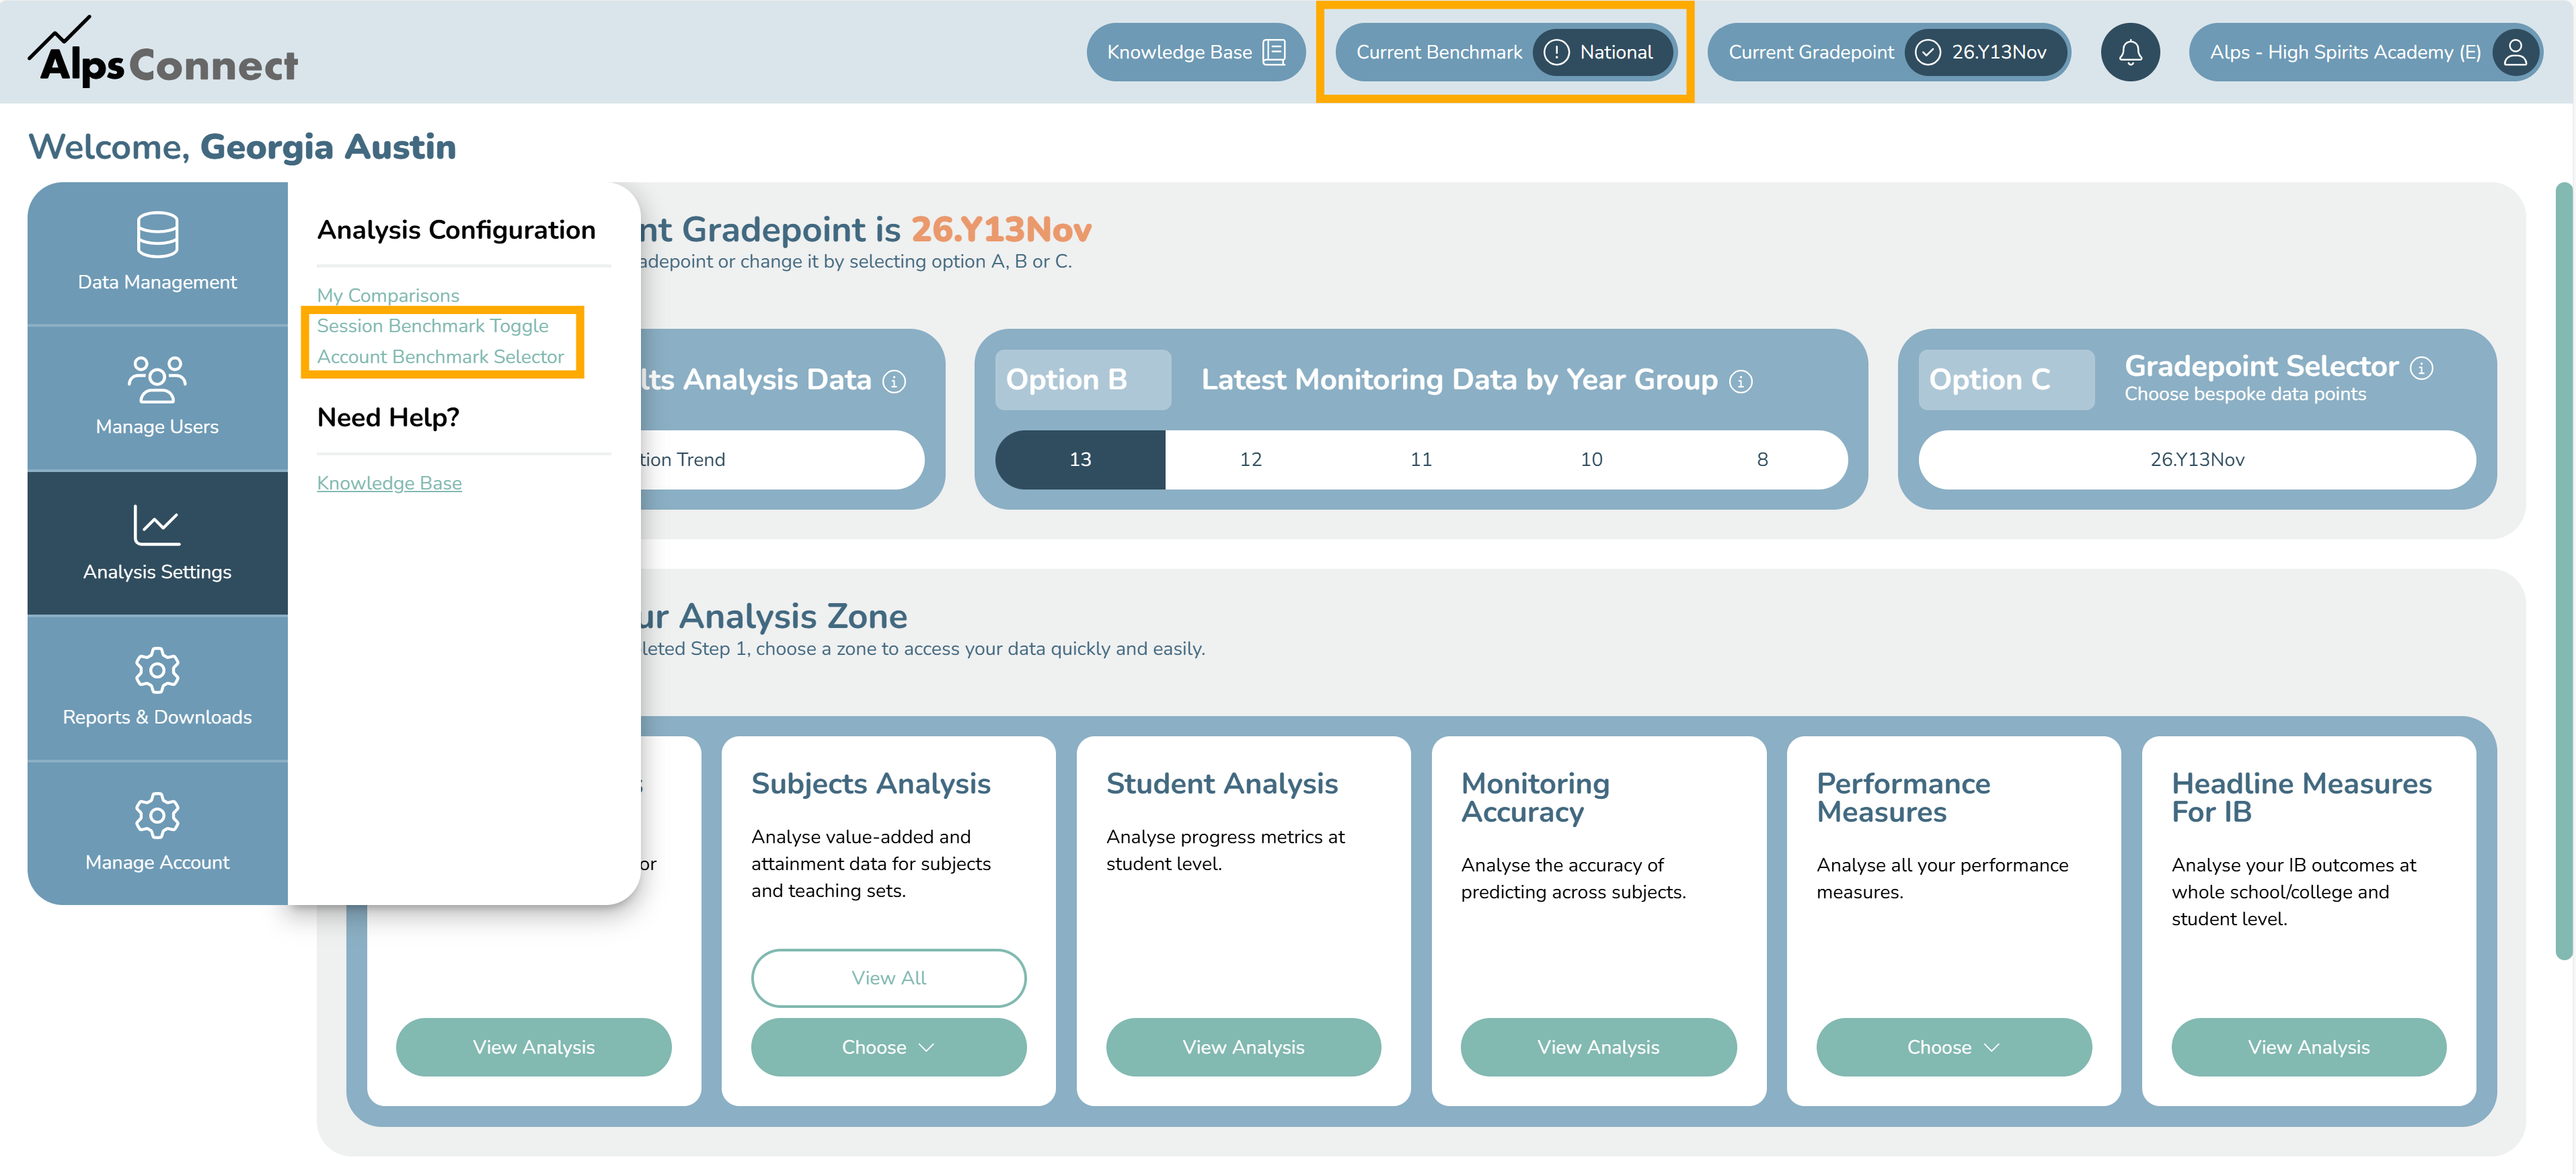Click View Analysis under Monitoring Accuracy
This screenshot has width=2576, height=1174.
coord(1598,1047)
